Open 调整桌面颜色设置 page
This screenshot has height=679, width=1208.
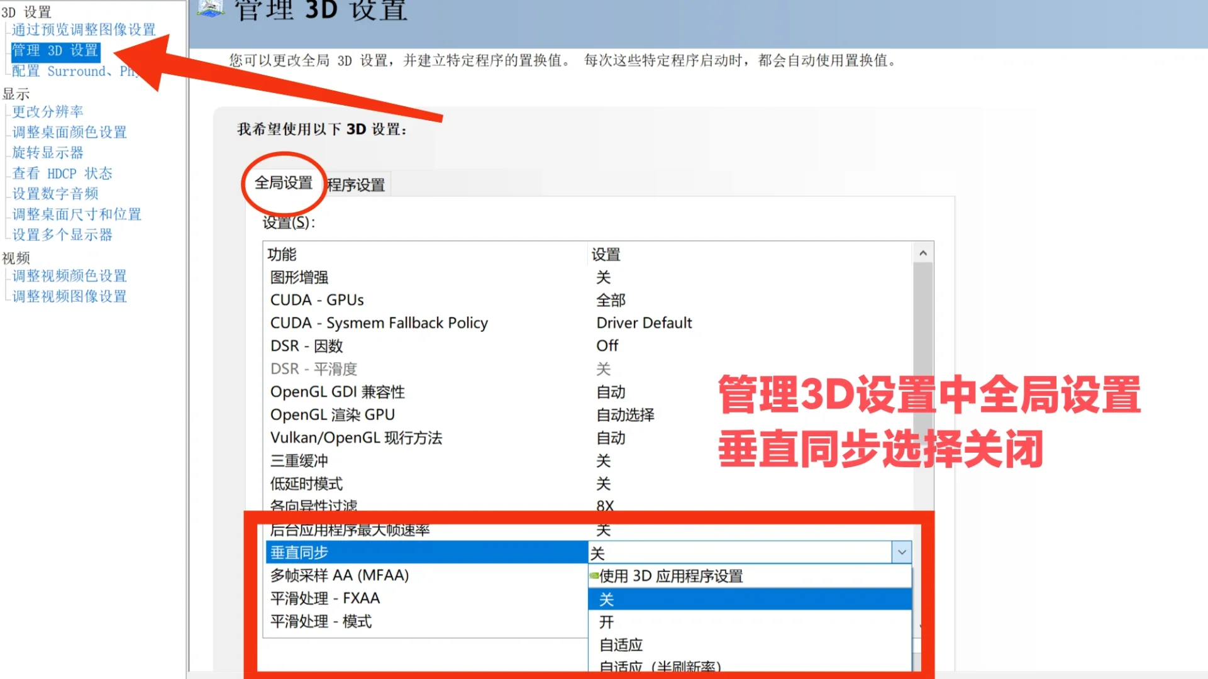[70, 132]
